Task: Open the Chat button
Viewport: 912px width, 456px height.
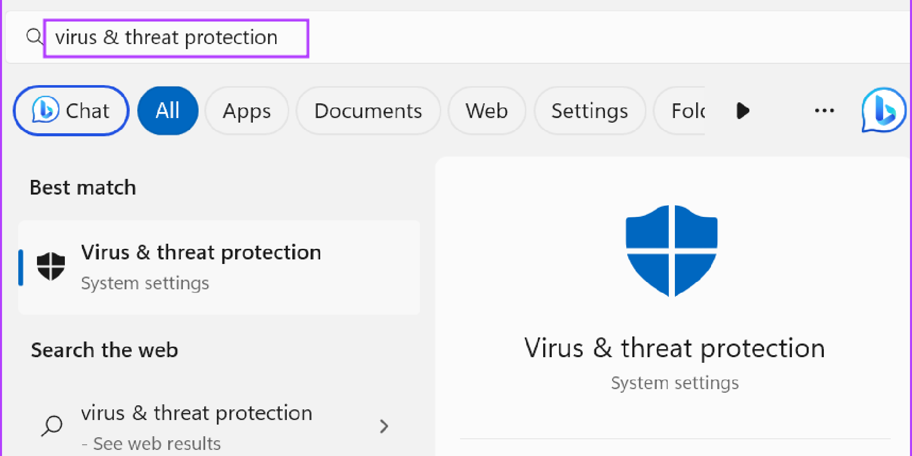Action: [71, 110]
